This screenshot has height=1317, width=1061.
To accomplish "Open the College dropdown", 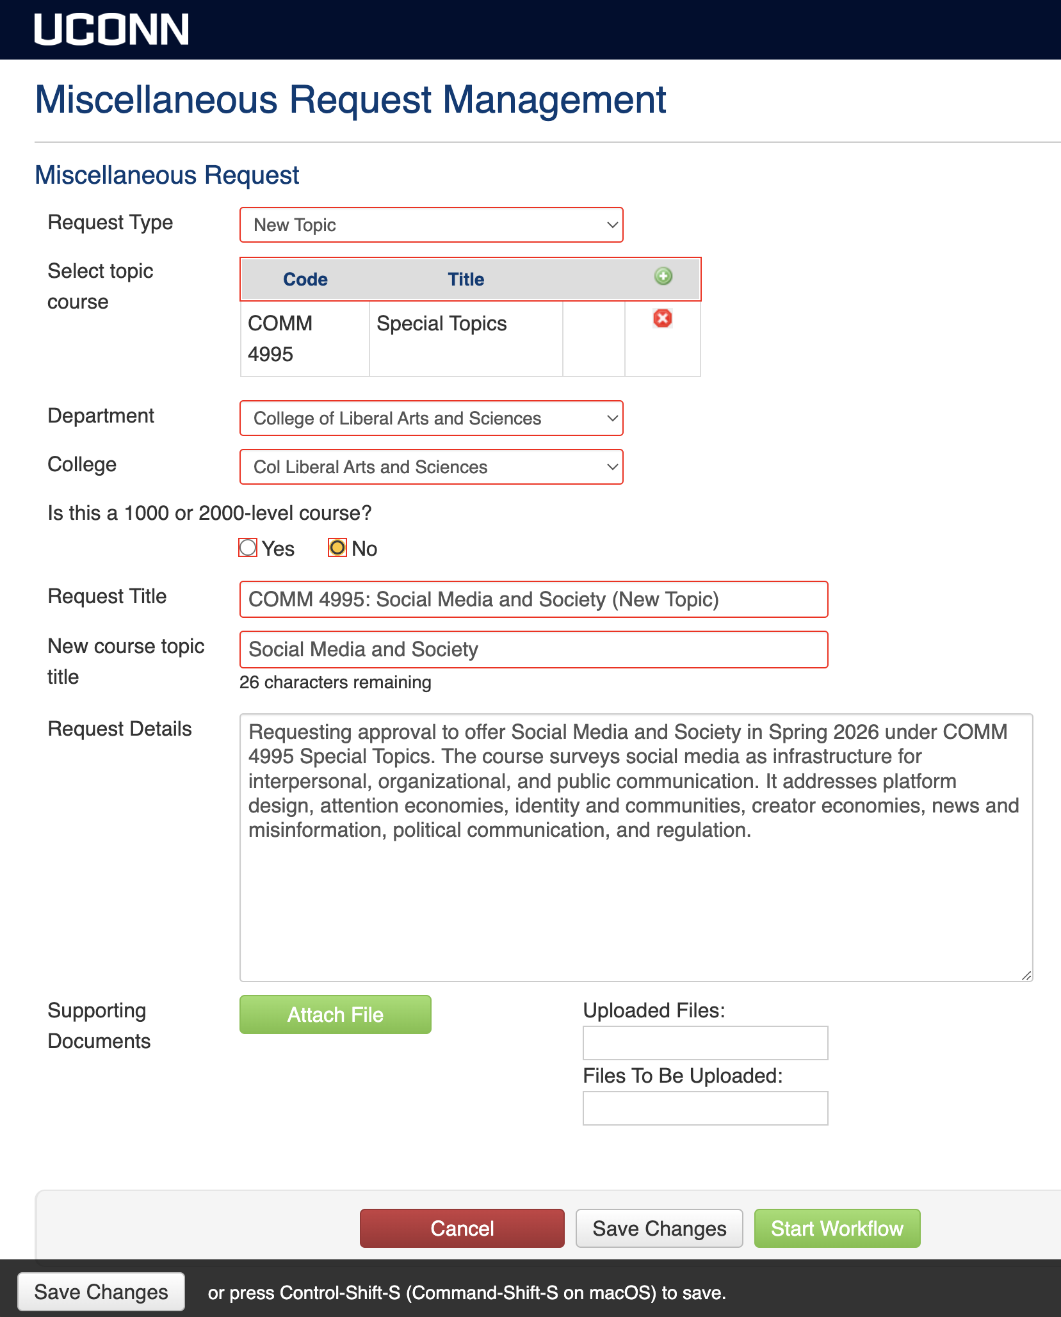I will [431, 467].
